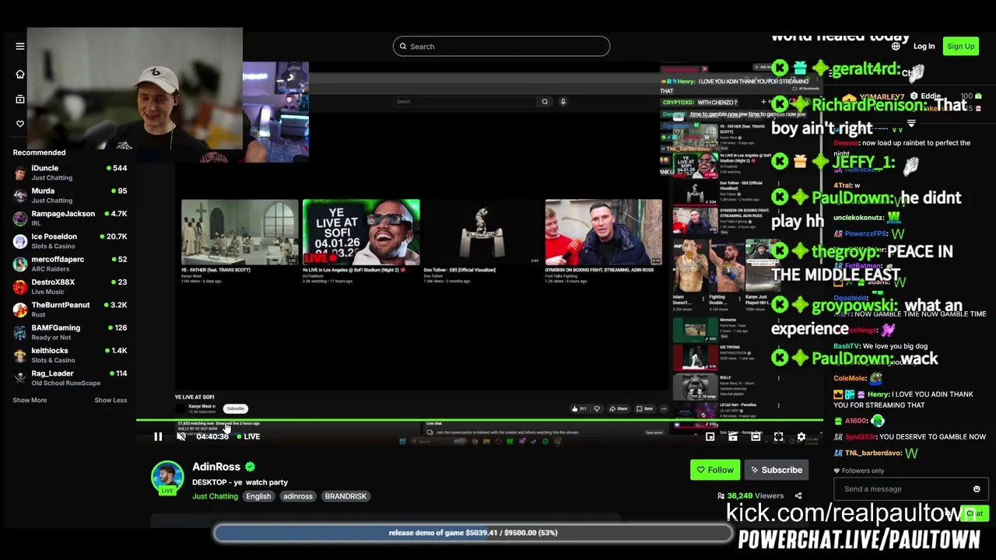996x560 pixels.
Task: Open Ice Poseidon channel avatar
Action: click(x=20, y=241)
